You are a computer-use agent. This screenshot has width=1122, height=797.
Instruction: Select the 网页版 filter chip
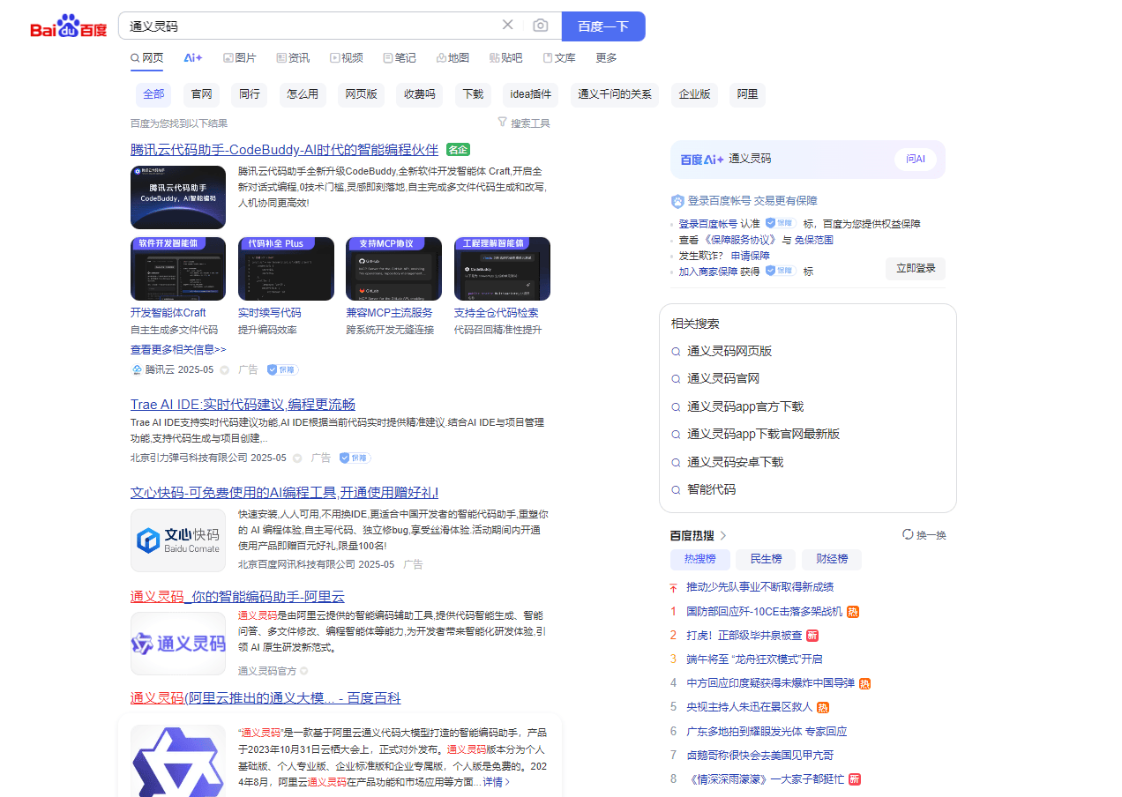click(x=361, y=94)
